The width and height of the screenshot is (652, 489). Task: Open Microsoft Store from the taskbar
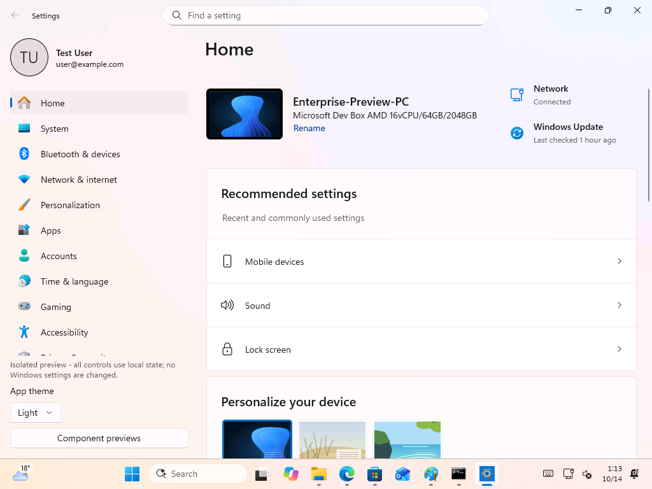pos(374,474)
